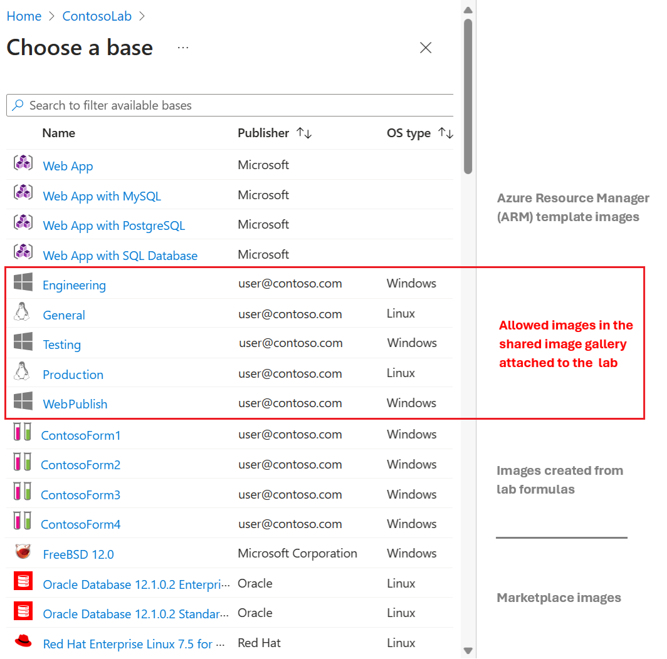
Task: Select Oracle Database 12.1.0.2 Standard image
Action: coord(135,614)
